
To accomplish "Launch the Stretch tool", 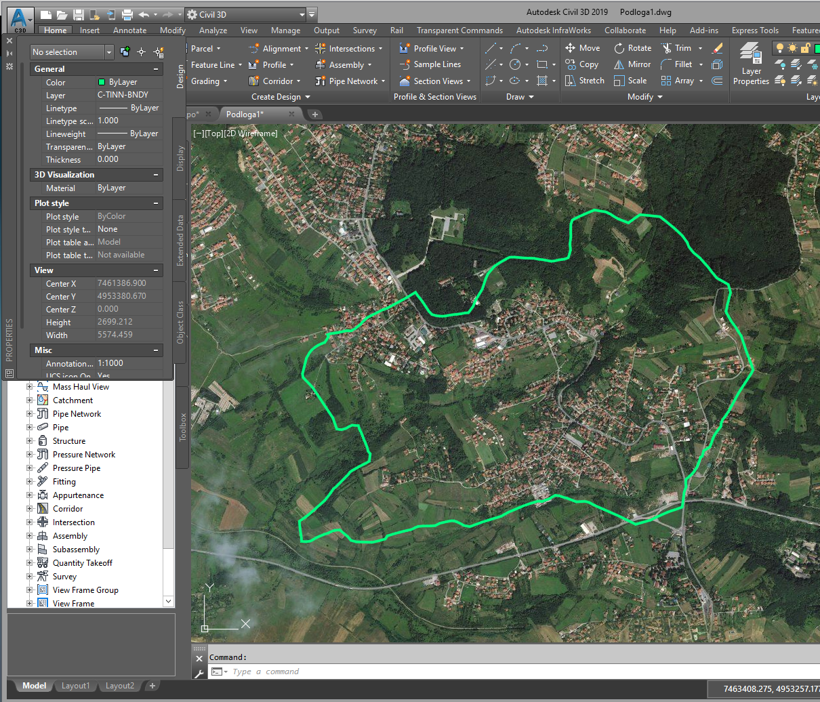I will pos(584,81).
